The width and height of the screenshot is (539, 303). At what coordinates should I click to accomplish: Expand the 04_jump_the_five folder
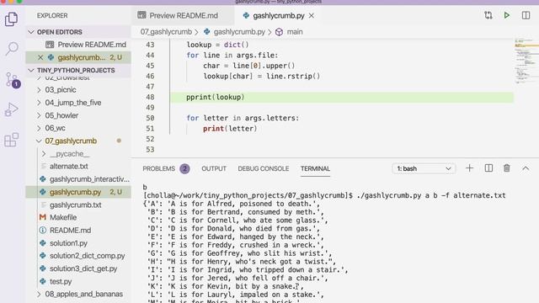39,103
